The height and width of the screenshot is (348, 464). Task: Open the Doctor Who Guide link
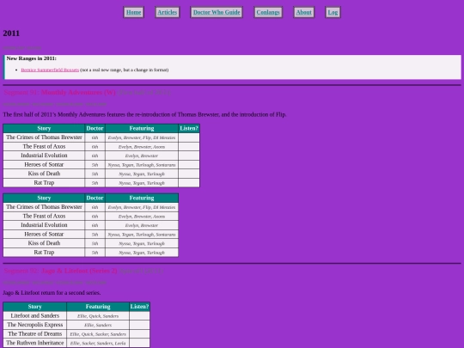tap(217, 12)
